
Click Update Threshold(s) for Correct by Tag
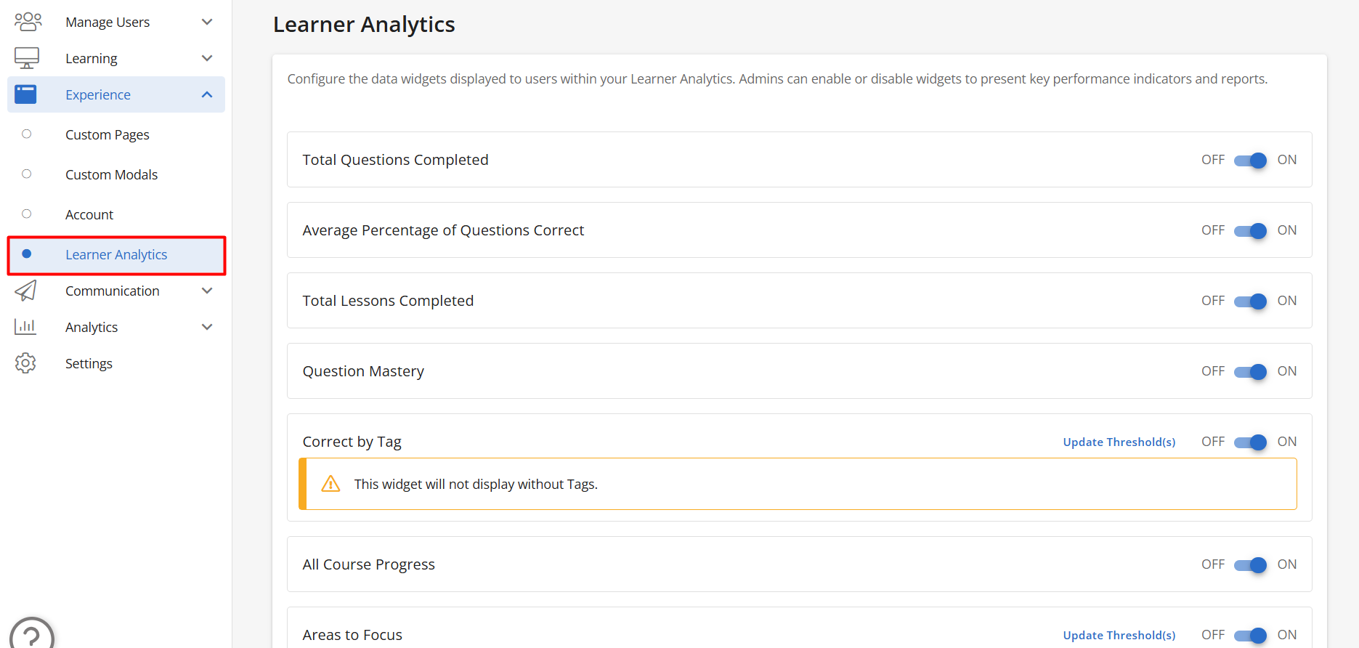[x=1119, y=442]
